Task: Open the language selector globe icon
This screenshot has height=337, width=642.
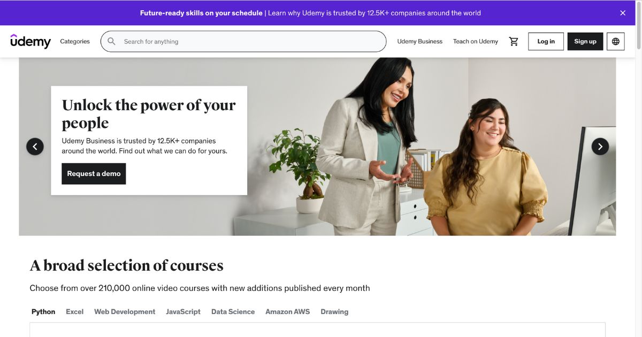Action: pyautogui.click(x=615, y=41)
